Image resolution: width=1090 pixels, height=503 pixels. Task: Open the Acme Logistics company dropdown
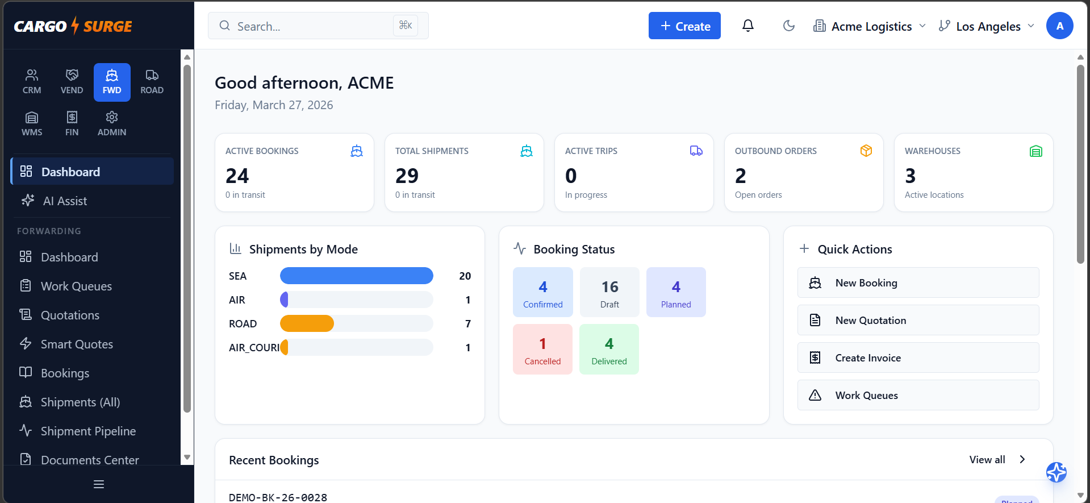coord(870,26)
